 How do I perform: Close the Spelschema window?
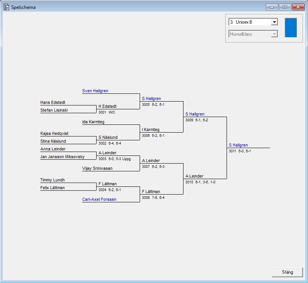point(298,7)
